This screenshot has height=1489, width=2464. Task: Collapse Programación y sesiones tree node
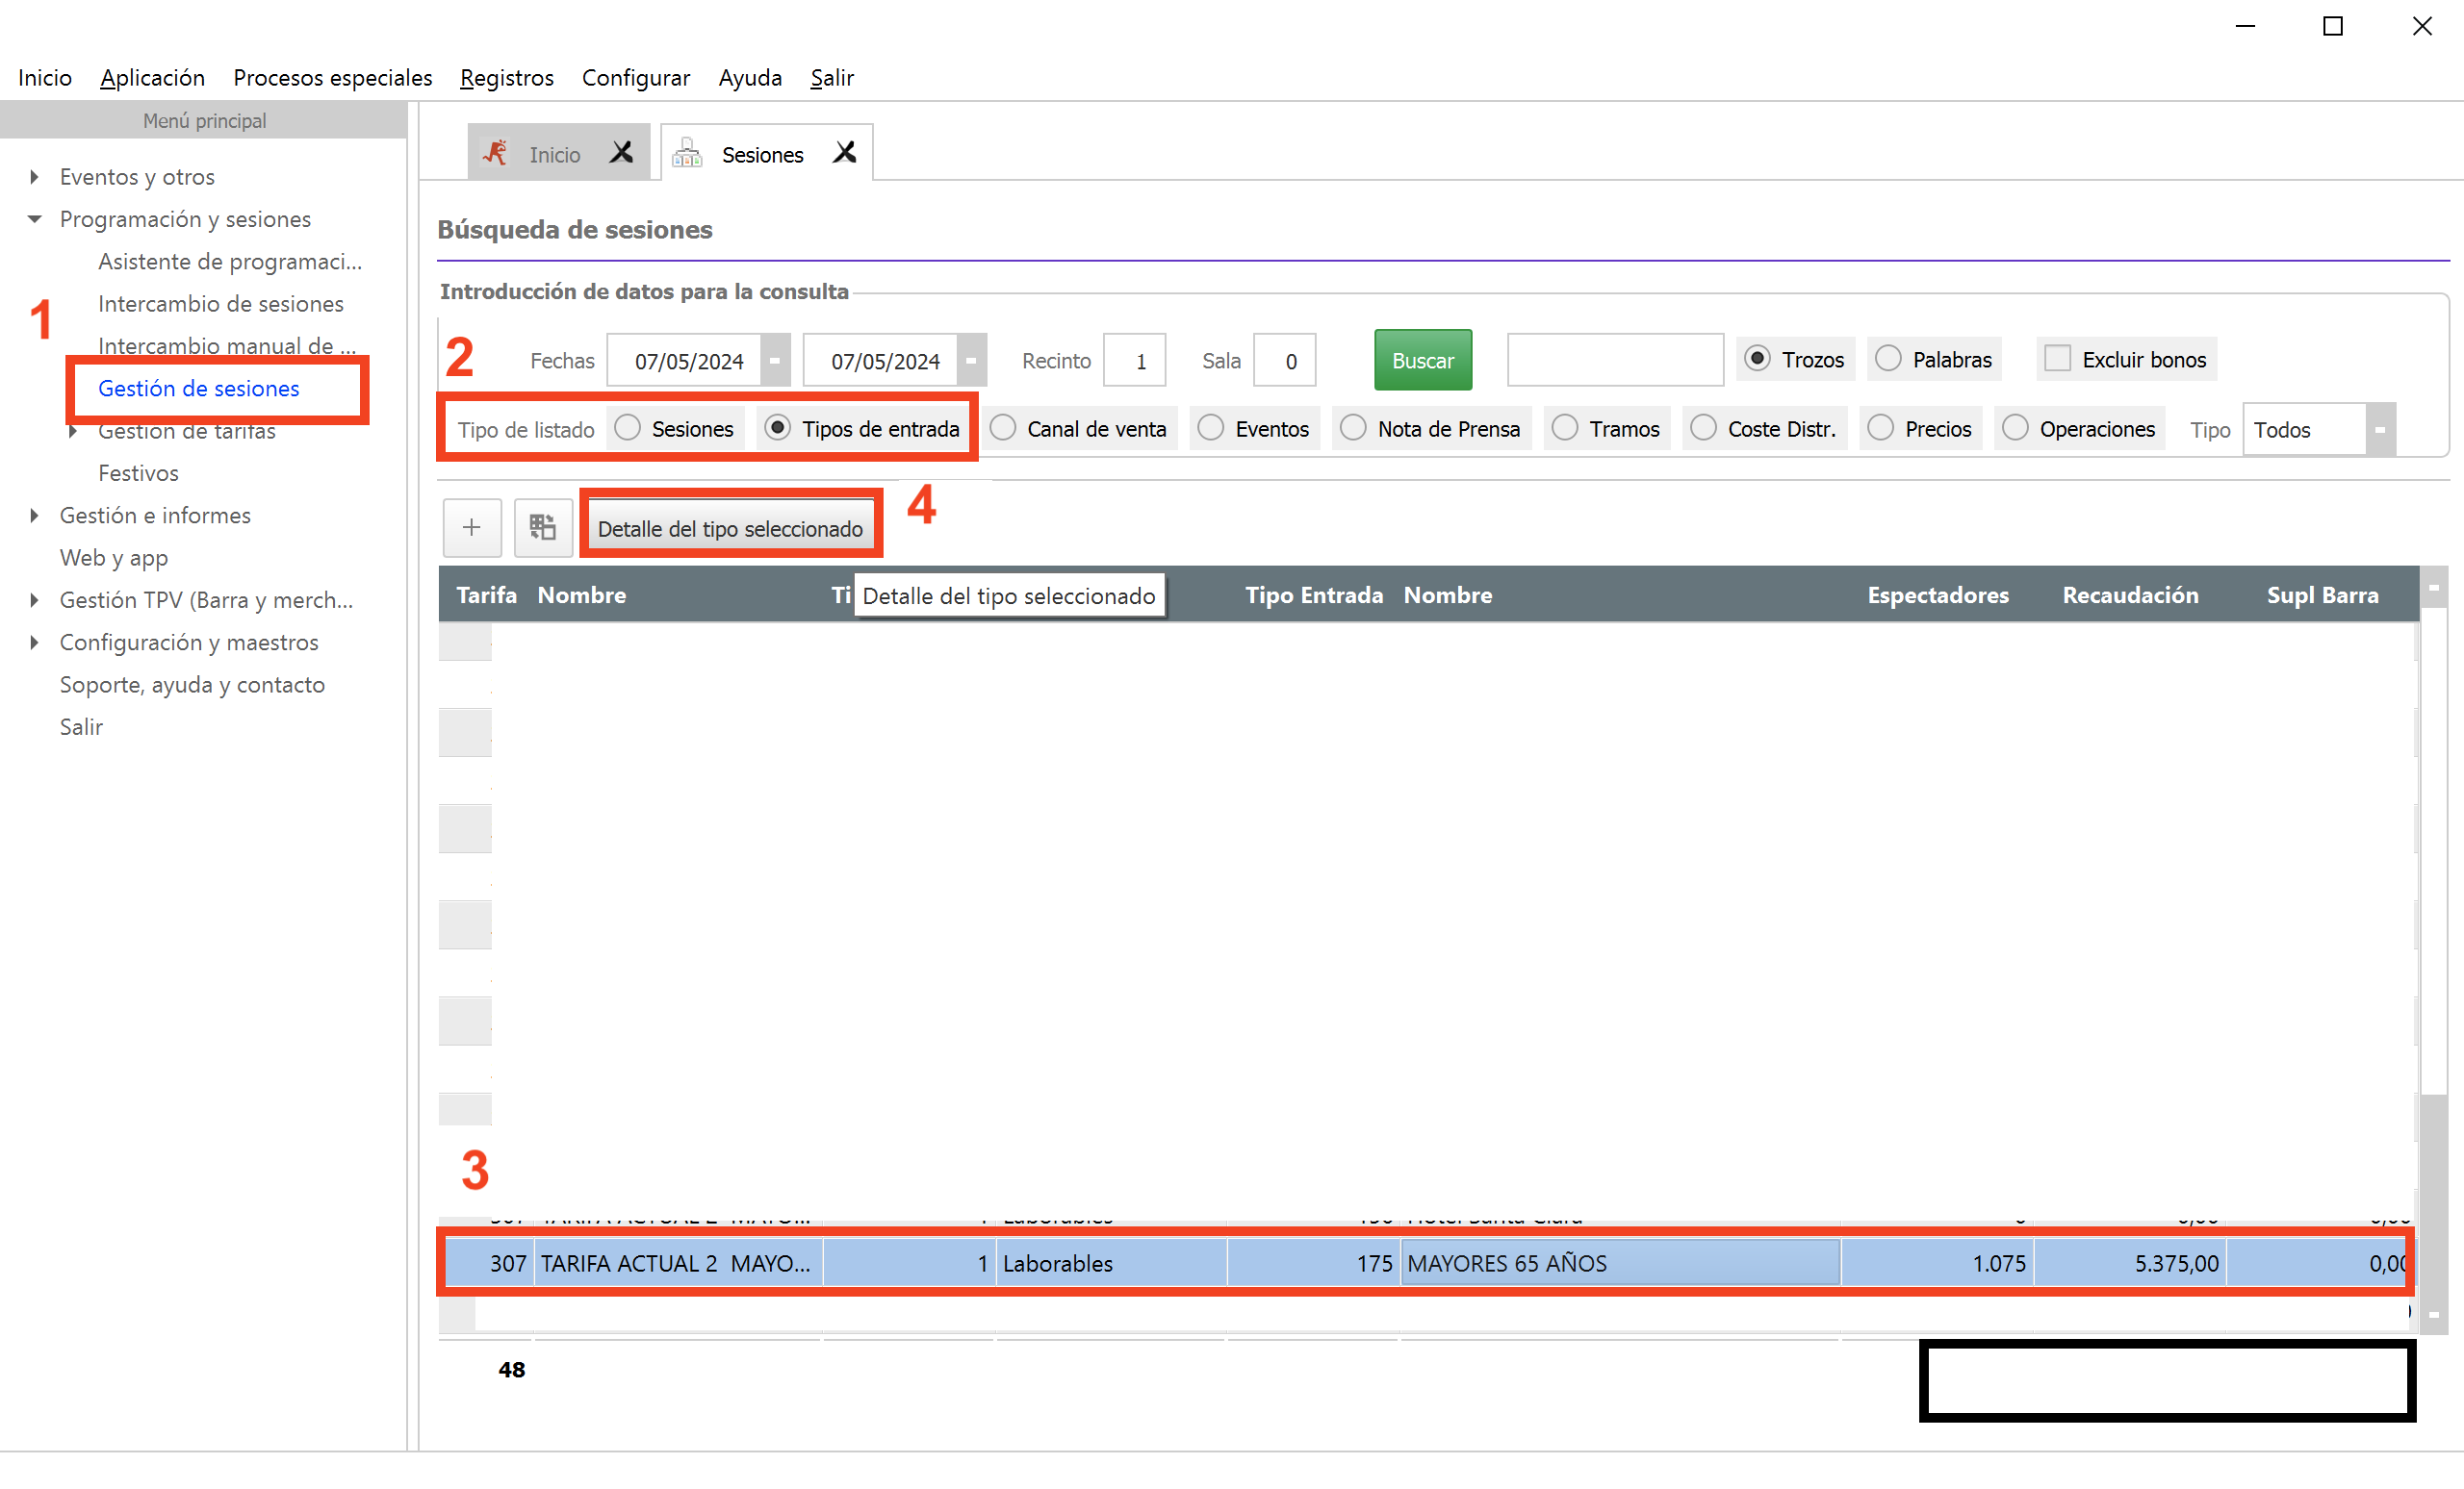point(35,219)
